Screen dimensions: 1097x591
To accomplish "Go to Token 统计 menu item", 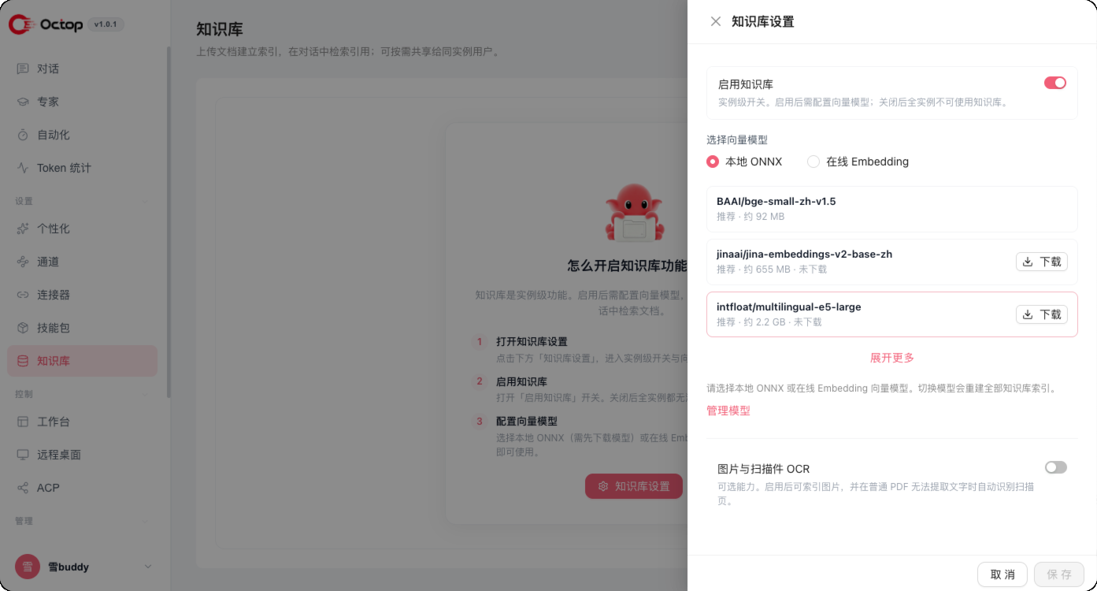I will click(x=82, y=168).
